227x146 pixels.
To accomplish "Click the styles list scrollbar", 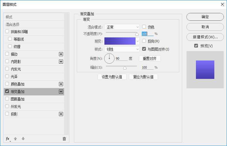I will point(66,74).
